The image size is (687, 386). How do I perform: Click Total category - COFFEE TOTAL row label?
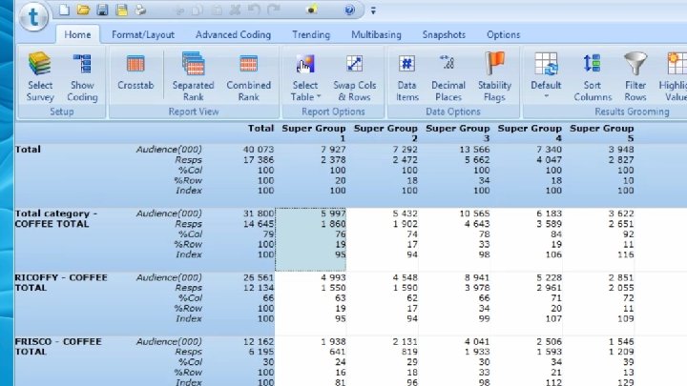pyautogui.click(x=55, y=218)
